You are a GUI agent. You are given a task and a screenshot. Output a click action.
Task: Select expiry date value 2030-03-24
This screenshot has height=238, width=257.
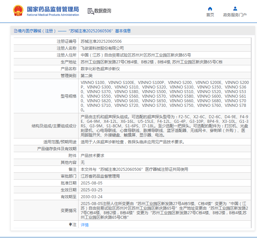[x=92, y=197]
